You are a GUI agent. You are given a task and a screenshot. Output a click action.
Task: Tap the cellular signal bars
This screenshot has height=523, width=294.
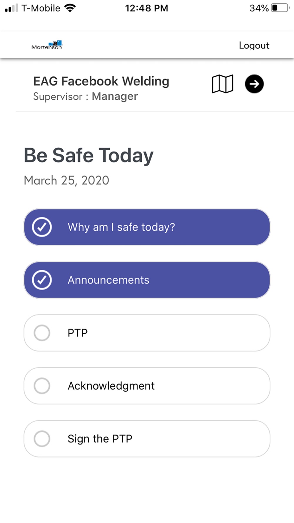(11, 8)
